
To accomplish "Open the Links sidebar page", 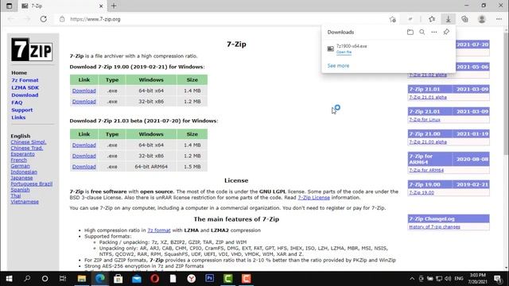I will click(x=18, y=118).
